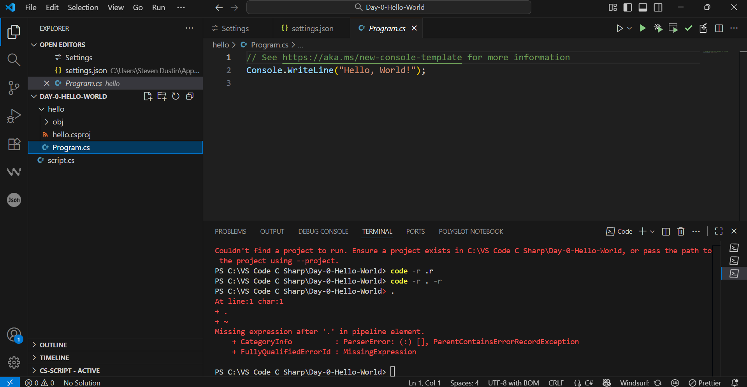Switch to the PROBLEMS tab
The height and width of the screenshot is (387, 747).
[230, 231]
